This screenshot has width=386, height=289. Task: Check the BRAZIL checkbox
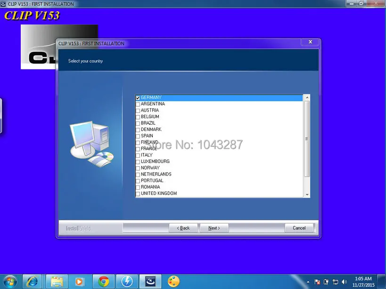138,123
